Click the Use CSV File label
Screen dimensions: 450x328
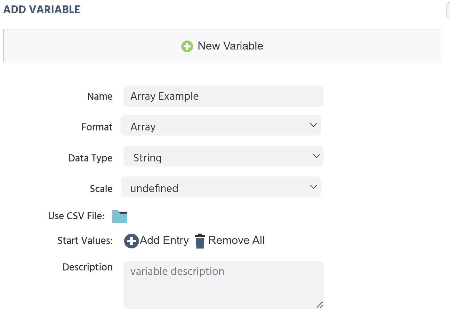tap(76, 216)
